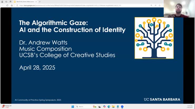Open Microsoft Edge from taskbar
The image size is (195, 109).
[x=109, y=107]
